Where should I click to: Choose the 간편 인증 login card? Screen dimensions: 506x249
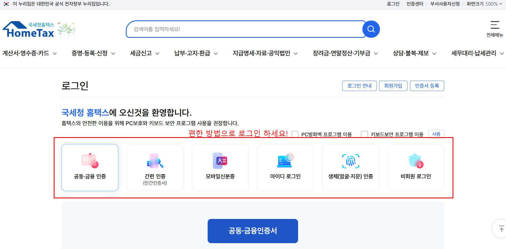pos(155,167)
